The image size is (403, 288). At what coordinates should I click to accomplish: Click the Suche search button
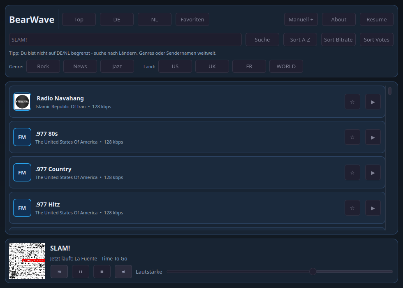pyautogui.click(x=262, y=39)
